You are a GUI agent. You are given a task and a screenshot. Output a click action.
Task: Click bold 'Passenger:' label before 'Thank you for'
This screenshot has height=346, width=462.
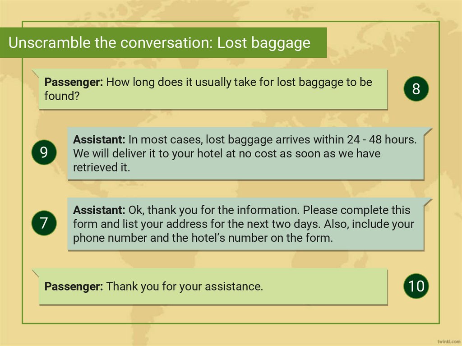(x=74, y=286)
